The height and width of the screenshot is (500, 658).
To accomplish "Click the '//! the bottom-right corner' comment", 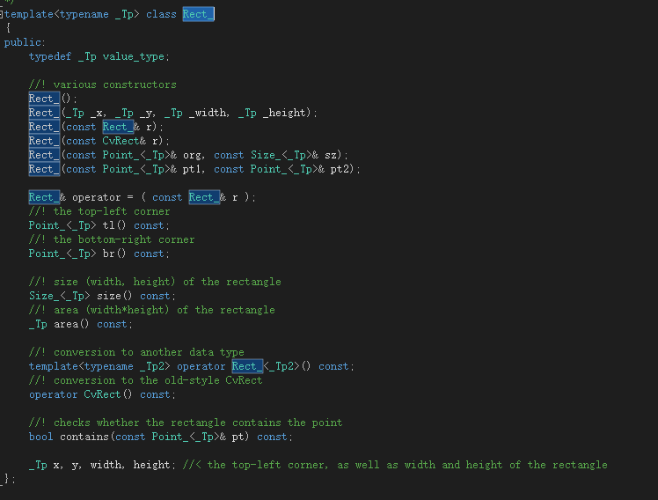I will (112, 239).
